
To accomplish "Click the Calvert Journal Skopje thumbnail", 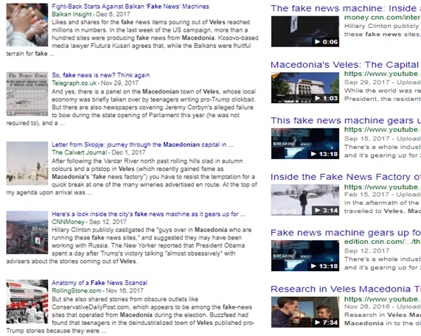I will (27, 164).
